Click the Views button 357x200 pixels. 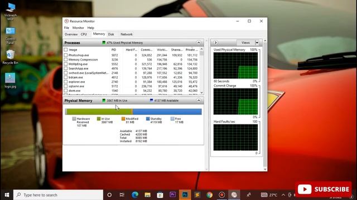[245, 43]
